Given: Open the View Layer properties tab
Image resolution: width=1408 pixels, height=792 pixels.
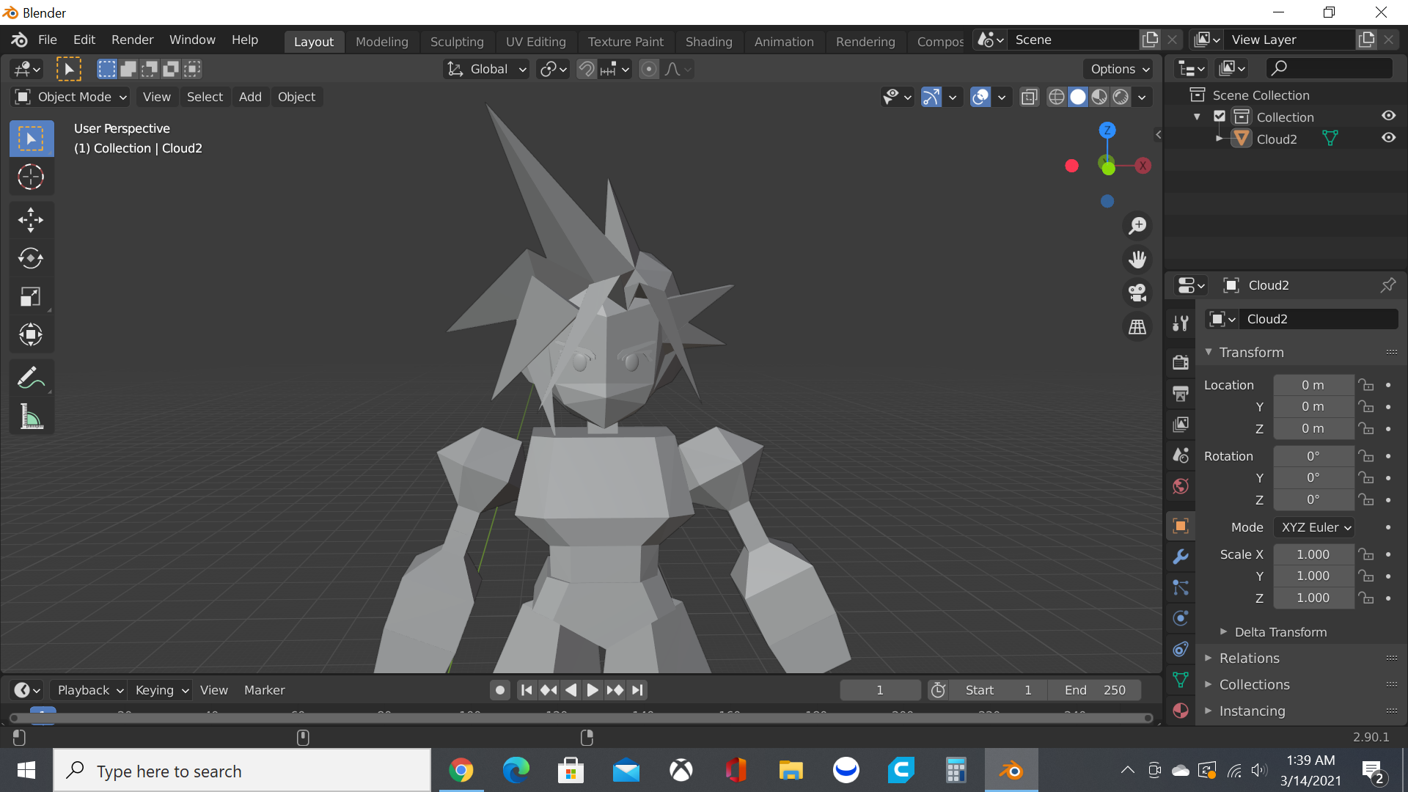Looking at the screenshot, I should pos(1181,425).
